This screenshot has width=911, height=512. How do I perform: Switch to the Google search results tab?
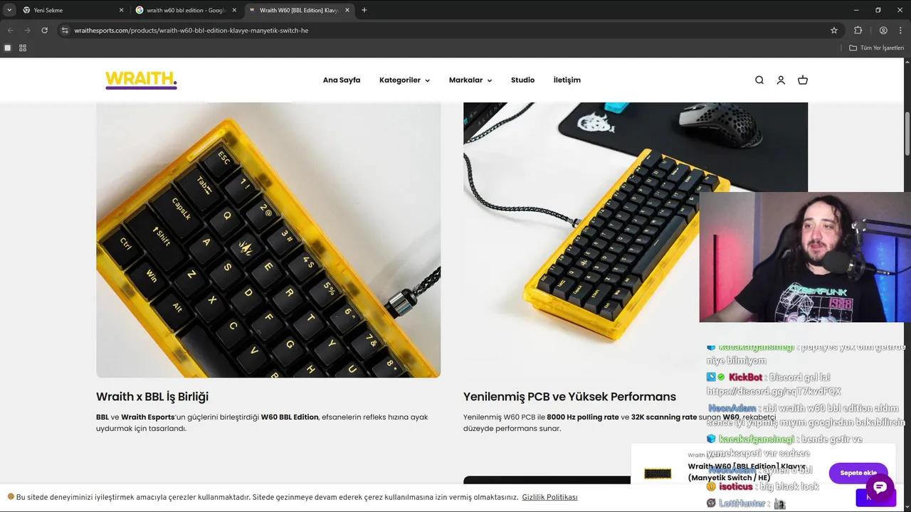[186, 11]
